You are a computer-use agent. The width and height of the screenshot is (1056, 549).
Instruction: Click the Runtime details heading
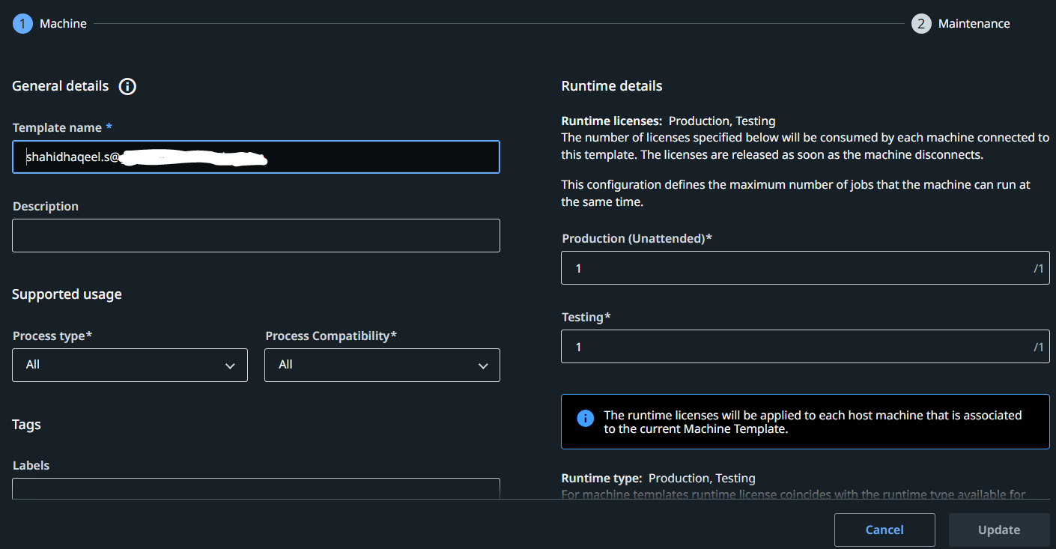(611, 86)
